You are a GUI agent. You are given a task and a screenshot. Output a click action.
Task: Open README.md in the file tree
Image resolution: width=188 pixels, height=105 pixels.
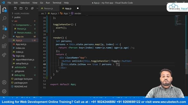click(21, 87)
